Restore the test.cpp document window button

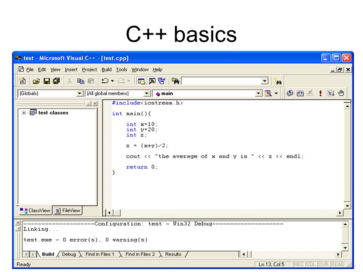[x=340, y=70]
